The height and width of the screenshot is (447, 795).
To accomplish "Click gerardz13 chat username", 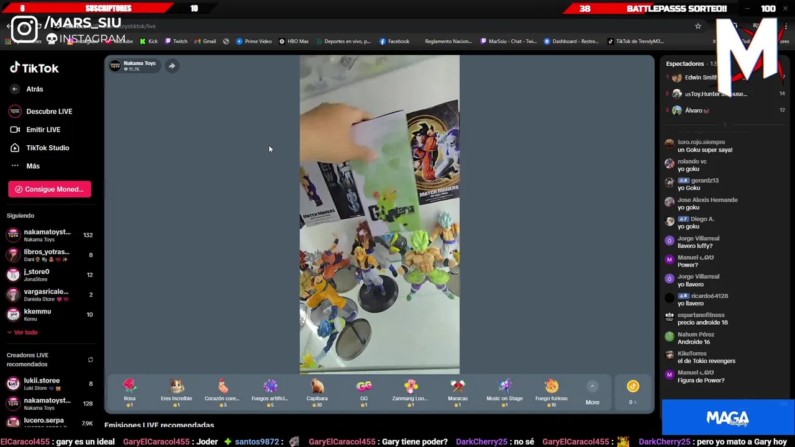I will 705,181.
